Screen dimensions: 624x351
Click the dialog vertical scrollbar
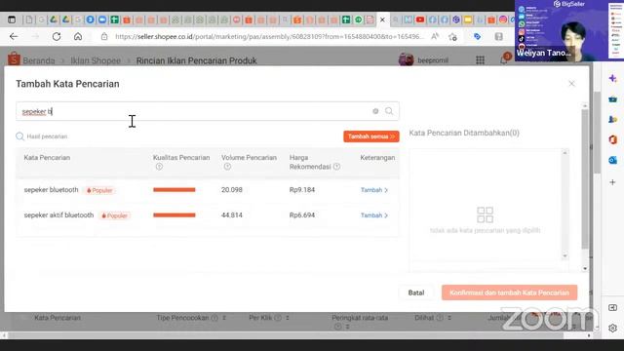click(x=585, y=179)
